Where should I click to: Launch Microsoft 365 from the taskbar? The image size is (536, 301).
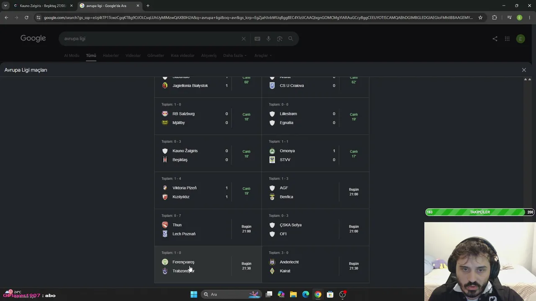pyautogui.click(x=281, y=294)
